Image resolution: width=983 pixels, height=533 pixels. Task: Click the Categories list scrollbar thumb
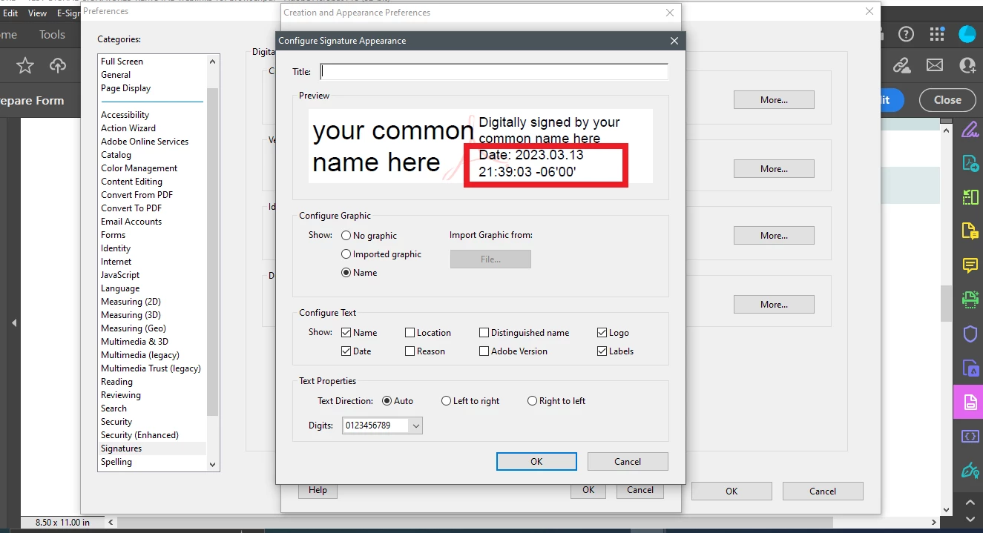[213, 252]
